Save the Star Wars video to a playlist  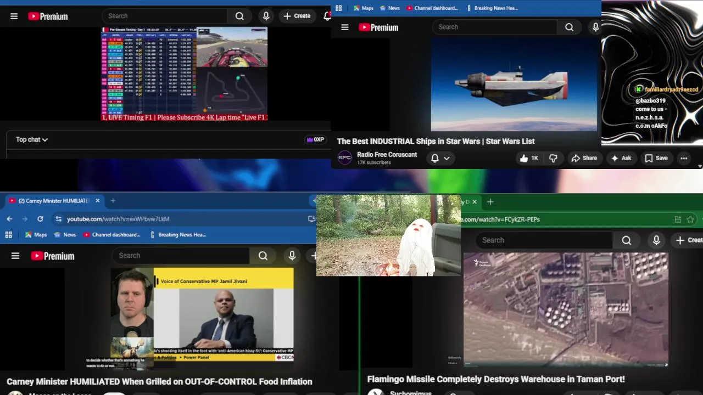point(656,158)
